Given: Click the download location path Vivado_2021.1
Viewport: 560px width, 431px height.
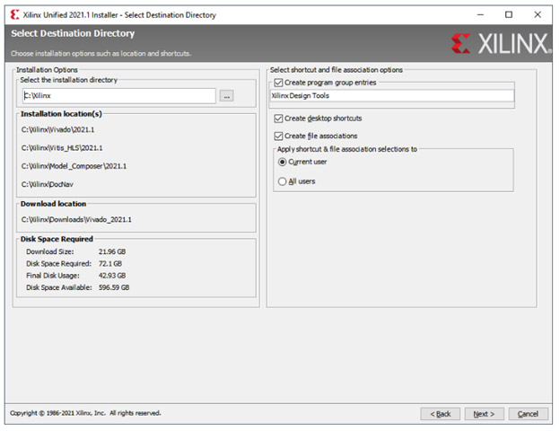Looking at the screenshot, I should click(76, 219).
